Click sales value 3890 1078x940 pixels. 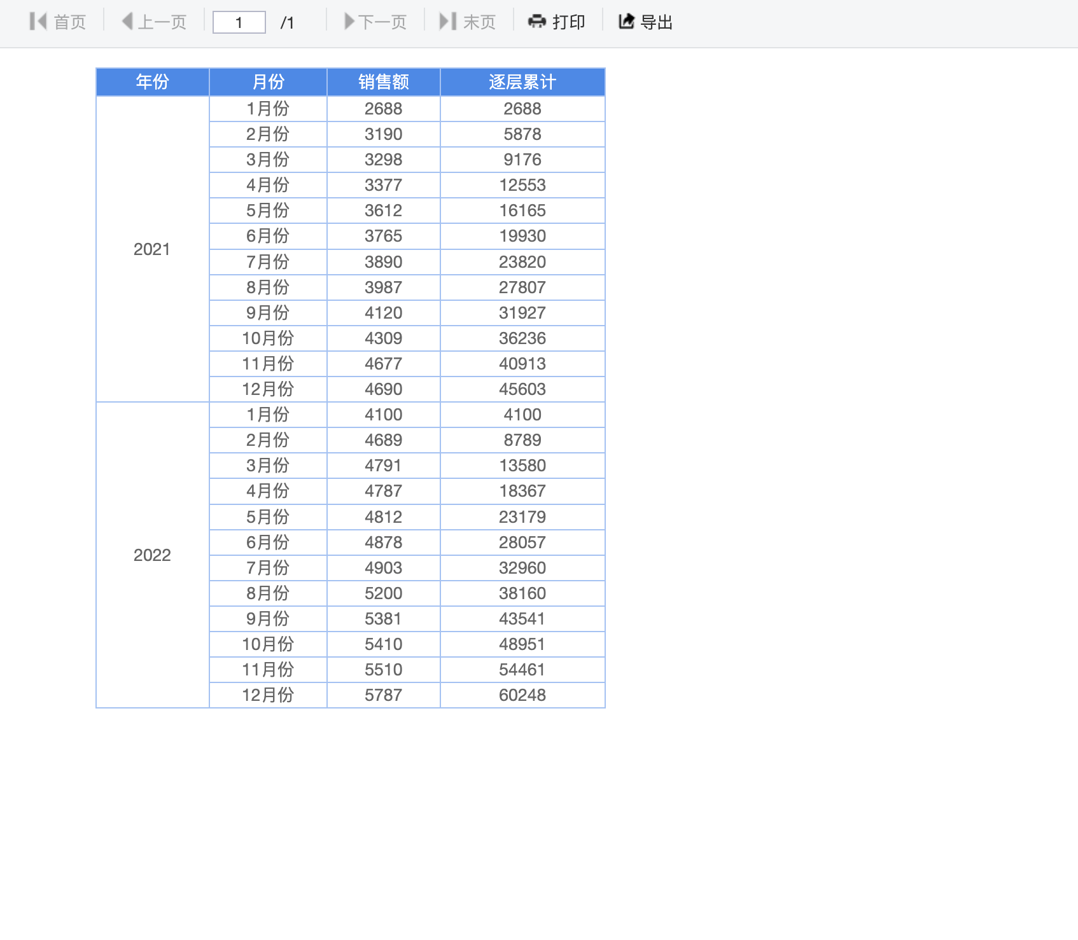click(x=384, y=262)
